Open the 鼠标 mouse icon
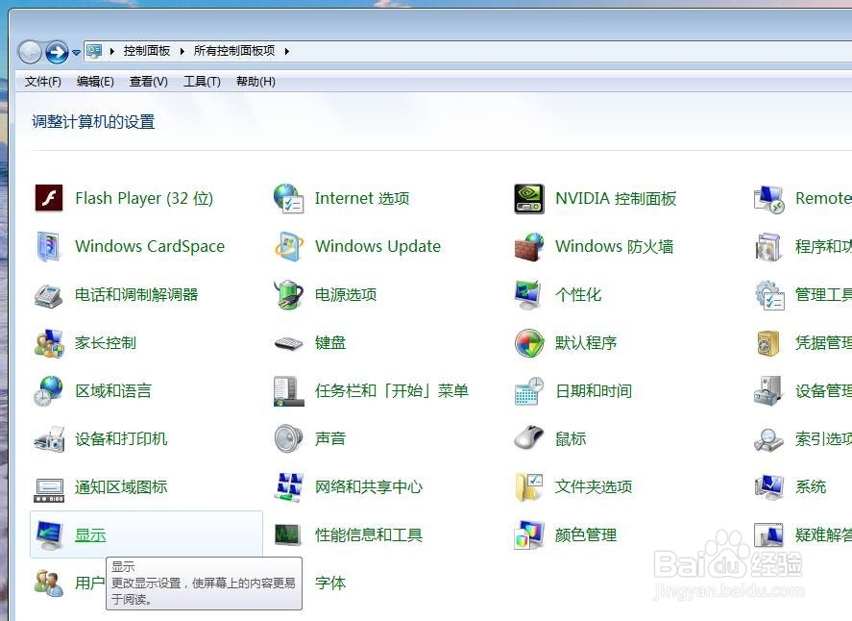This screenshot has height=621, width=852. tap(528, 438)
